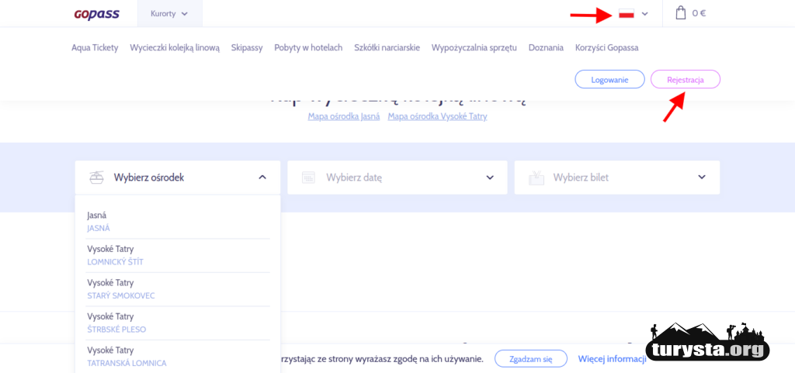The image size is (795, 373).
Task: Click the cable car icon in resort selector
Action: coord(96,178)
